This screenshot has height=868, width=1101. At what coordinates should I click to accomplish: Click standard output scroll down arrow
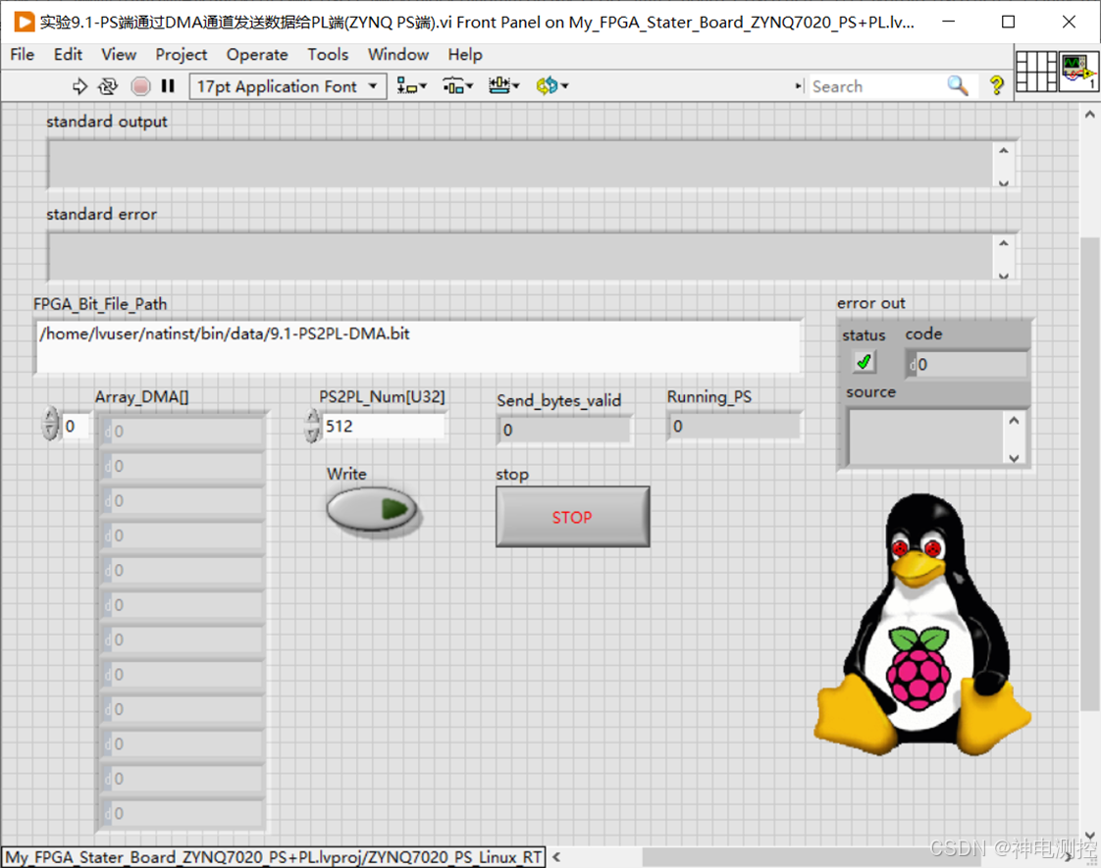point(1004,181)
